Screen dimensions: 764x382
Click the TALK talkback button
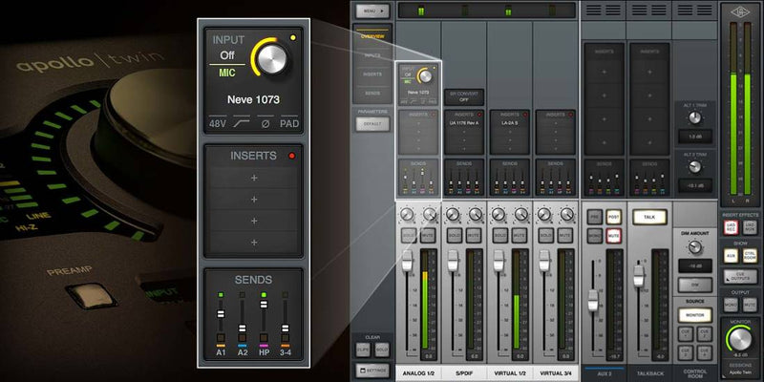click(x=649, y=217)
